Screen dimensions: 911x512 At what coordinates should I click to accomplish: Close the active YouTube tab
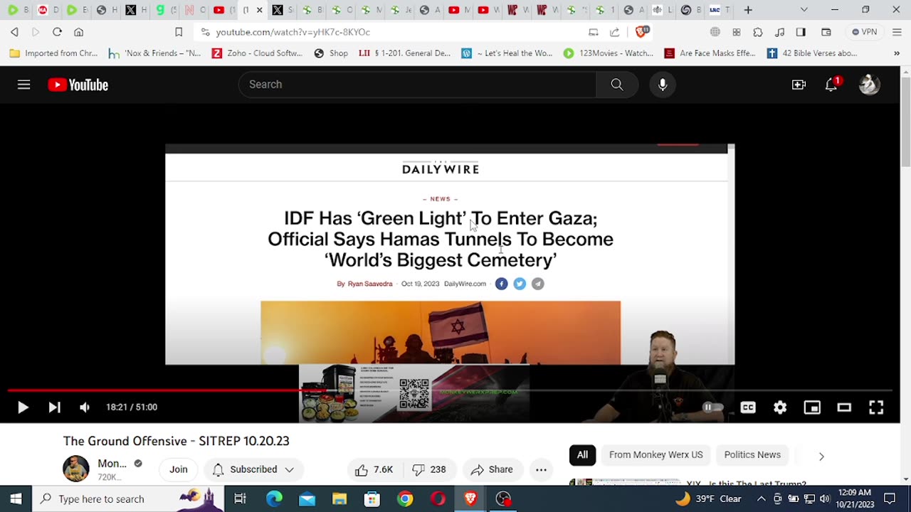[259, 10]
